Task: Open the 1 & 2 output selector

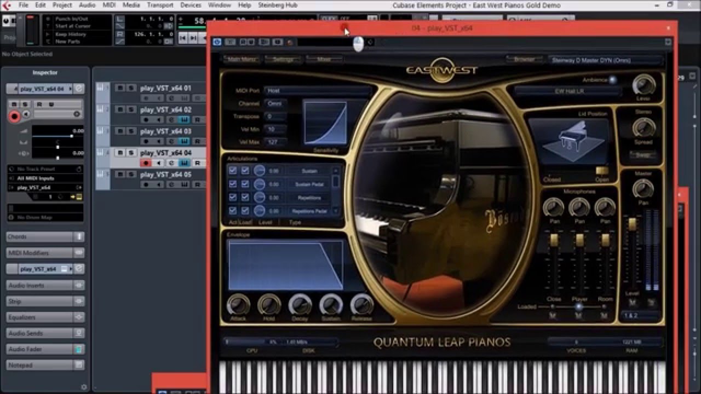Action: (x=641, y=316)
